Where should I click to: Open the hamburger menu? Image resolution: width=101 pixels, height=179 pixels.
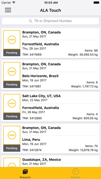click(x=8, y=10)
